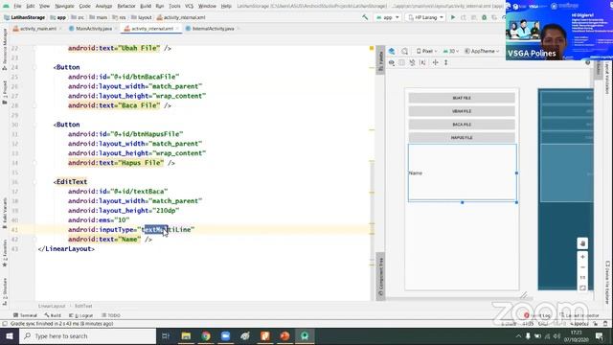This screenshot has height=345, width=613.
Task: Open the Device File Explorer side panel
Action: coord(607,282)
